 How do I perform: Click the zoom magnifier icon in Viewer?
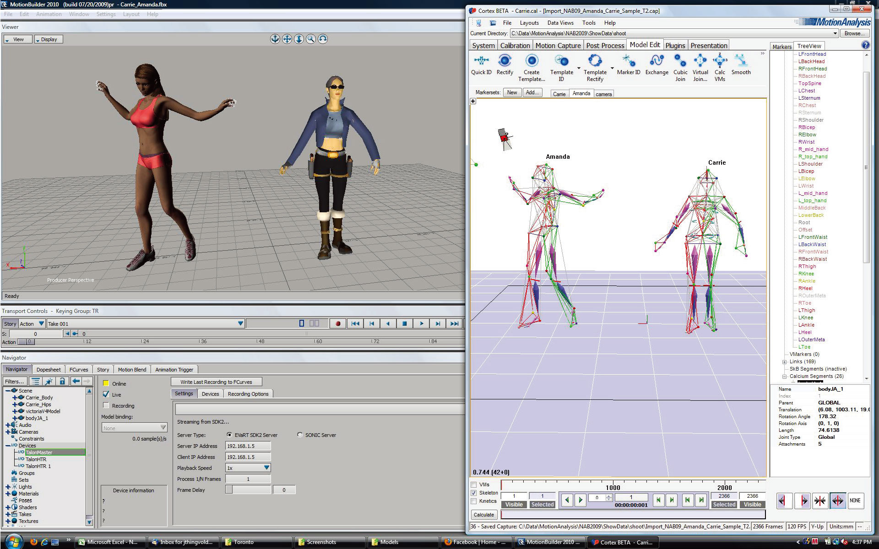(x=310, y=39)
